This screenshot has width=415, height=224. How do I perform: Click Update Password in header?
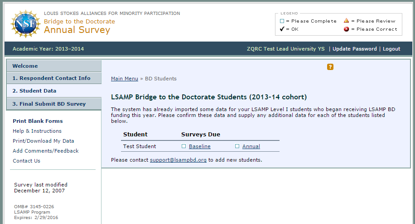(x=355, y=49)
